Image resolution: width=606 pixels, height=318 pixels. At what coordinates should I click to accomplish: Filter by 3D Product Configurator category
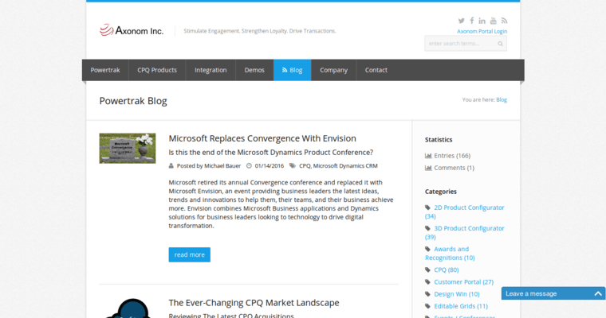469,228
